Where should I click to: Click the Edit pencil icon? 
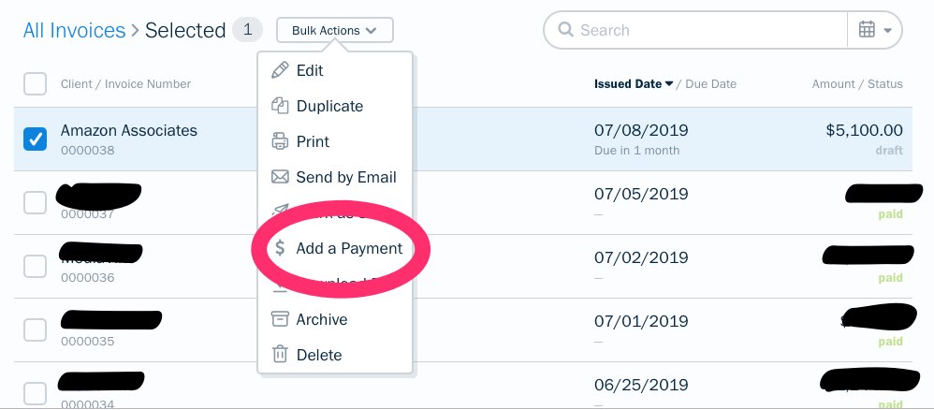[x=280, y=70]
